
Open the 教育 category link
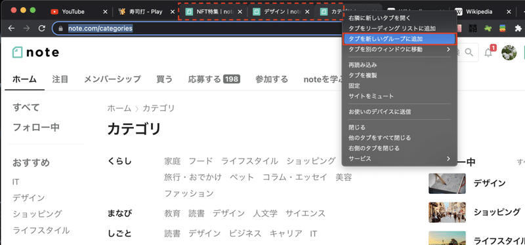click(x=173, y=214)
